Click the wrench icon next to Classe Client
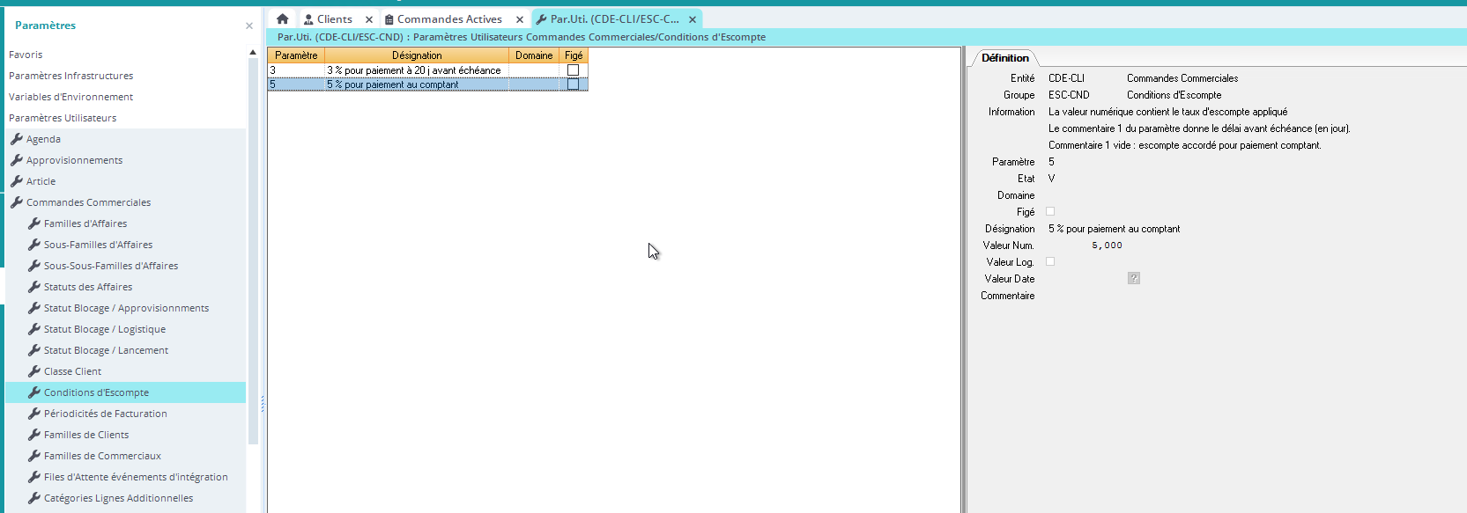Image resolution: width=1467 pixels, height=513 pixels. point(33,371)
